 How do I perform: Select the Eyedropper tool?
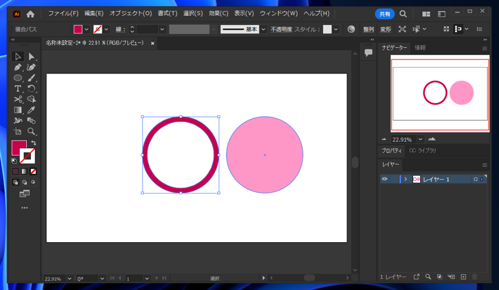click(32, 110)
